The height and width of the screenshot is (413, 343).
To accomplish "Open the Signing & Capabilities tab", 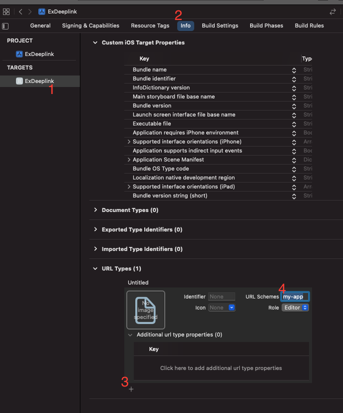I will pyautogui.click(x=90, y=25).
